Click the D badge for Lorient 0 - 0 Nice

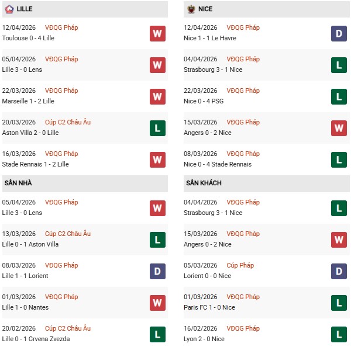click(x=339, y=271)
